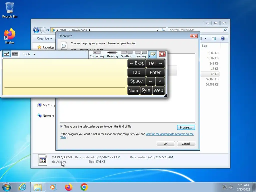This screenshot has width=256, height=192.
Task: Open address bar history dropdown
Action: 157,30
